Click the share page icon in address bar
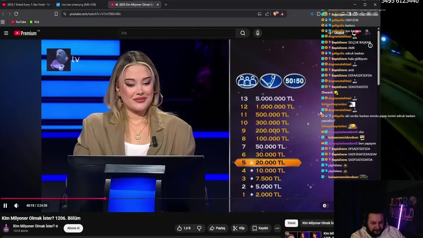The height and width of the screenshot is (238, 423). coord(267,14)
